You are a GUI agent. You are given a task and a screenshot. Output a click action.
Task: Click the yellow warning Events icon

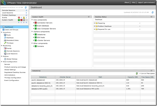24,18
